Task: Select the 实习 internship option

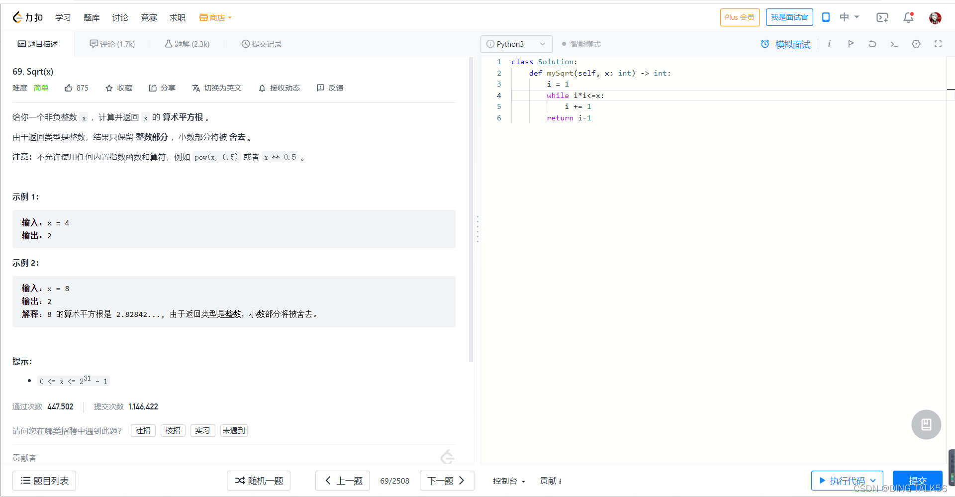Action: point(202,431)
